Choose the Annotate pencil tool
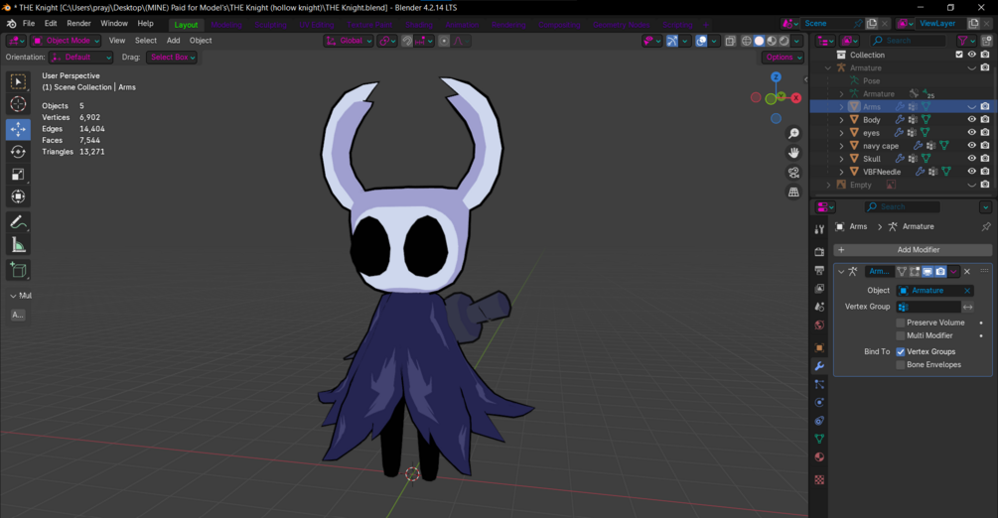The height and width of the screenshot is (518, 998). point(18,222)
